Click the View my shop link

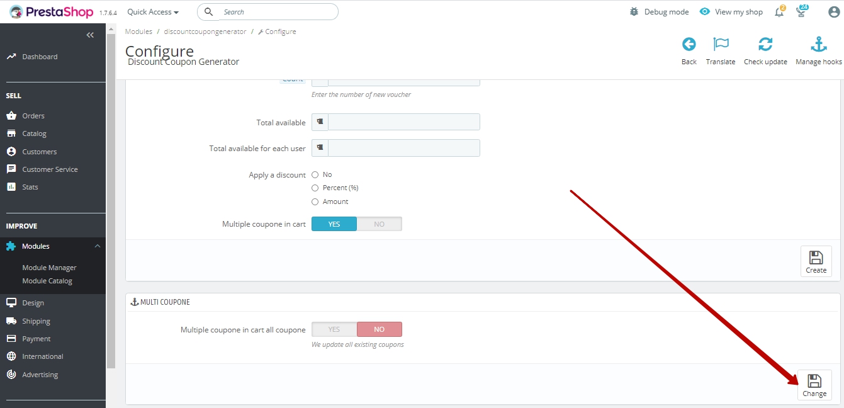731,12
